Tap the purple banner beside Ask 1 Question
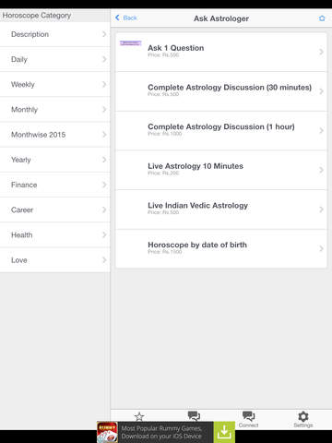The height and width of the screenshot is (443, 332). 130,43
